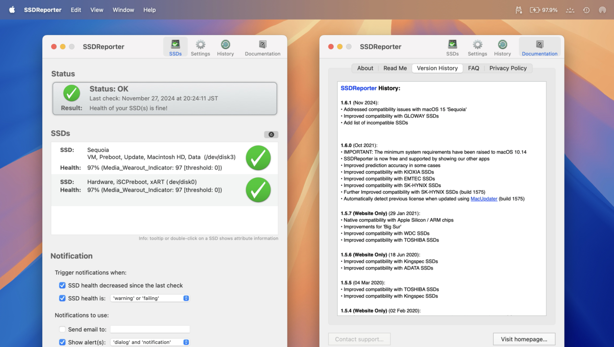The height and width of the screenshot is (347, 614).
Task: Open SSDs tab in left SSDReporter window
Action: [x=176, y=47]
